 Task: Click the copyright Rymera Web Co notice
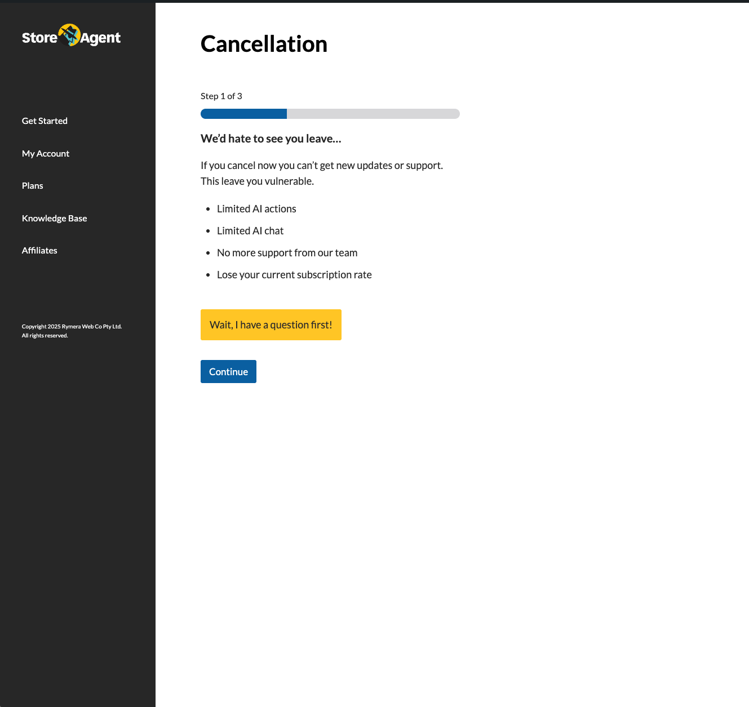click(72, 331)
